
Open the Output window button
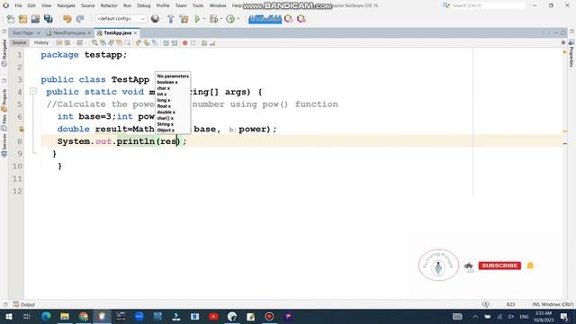(24, 304)
